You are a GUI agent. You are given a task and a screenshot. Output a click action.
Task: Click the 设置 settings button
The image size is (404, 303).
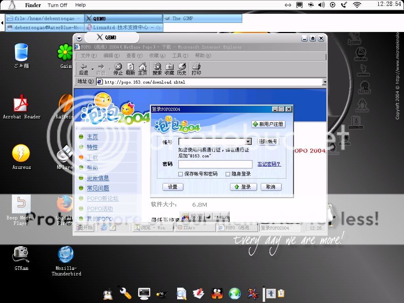[173, 187]
